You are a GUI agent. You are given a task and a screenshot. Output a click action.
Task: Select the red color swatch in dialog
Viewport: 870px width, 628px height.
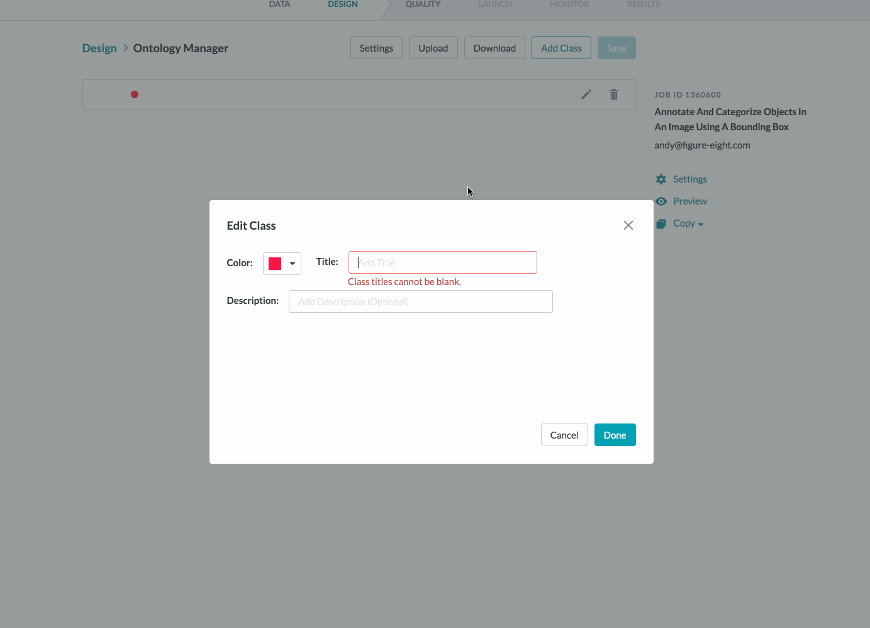(275, 264)
